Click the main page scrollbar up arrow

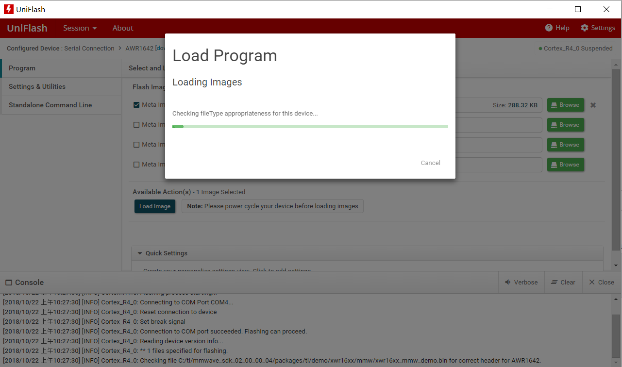[616, 64]
